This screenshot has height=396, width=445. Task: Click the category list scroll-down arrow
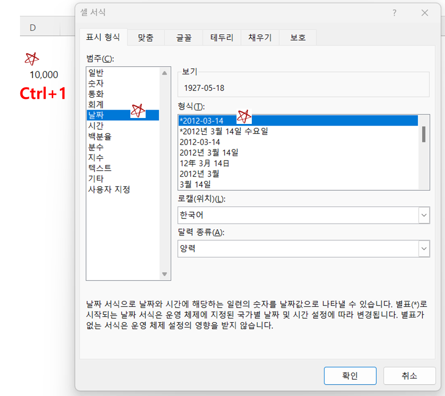164,274
